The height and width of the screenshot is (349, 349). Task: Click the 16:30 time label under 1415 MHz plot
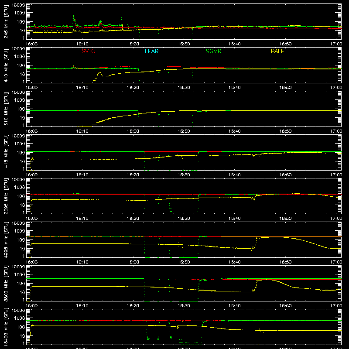coord(184,175)
